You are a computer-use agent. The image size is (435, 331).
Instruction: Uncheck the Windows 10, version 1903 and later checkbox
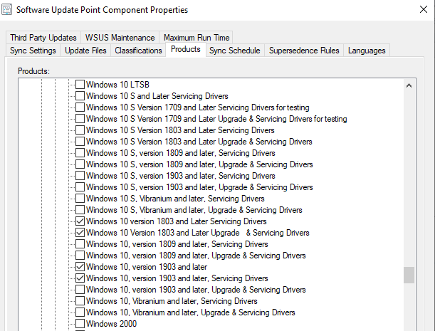pyautogui.click(x=80, y=266)
